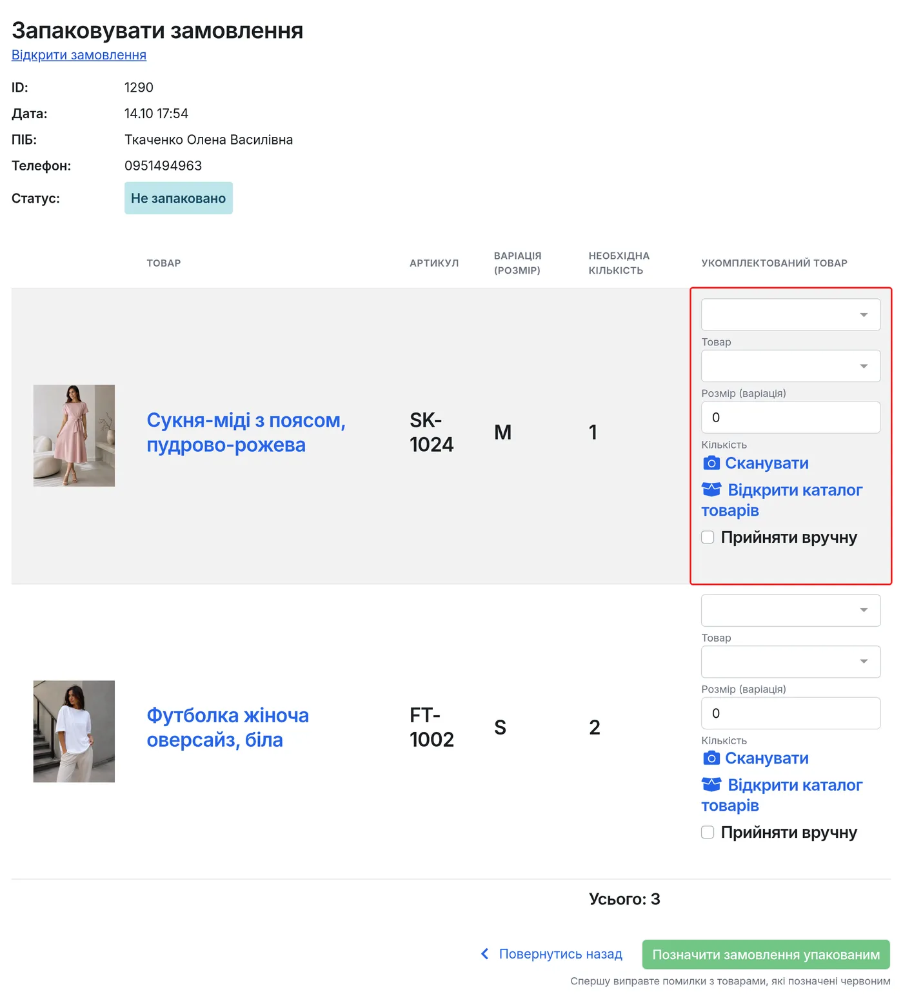Click the article number FT-1002
Viewport: 903px width, 1005px height.
[432, 727]
